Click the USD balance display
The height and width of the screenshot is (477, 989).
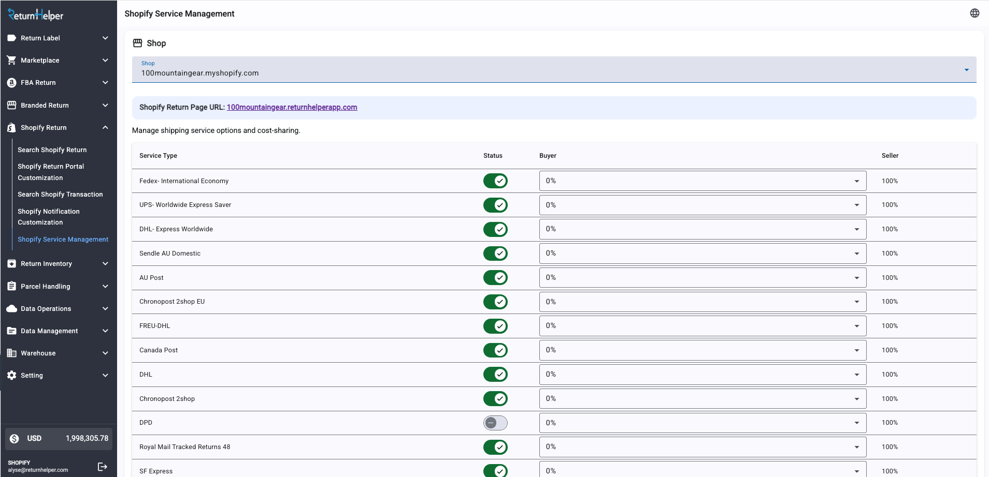(59, 439)
